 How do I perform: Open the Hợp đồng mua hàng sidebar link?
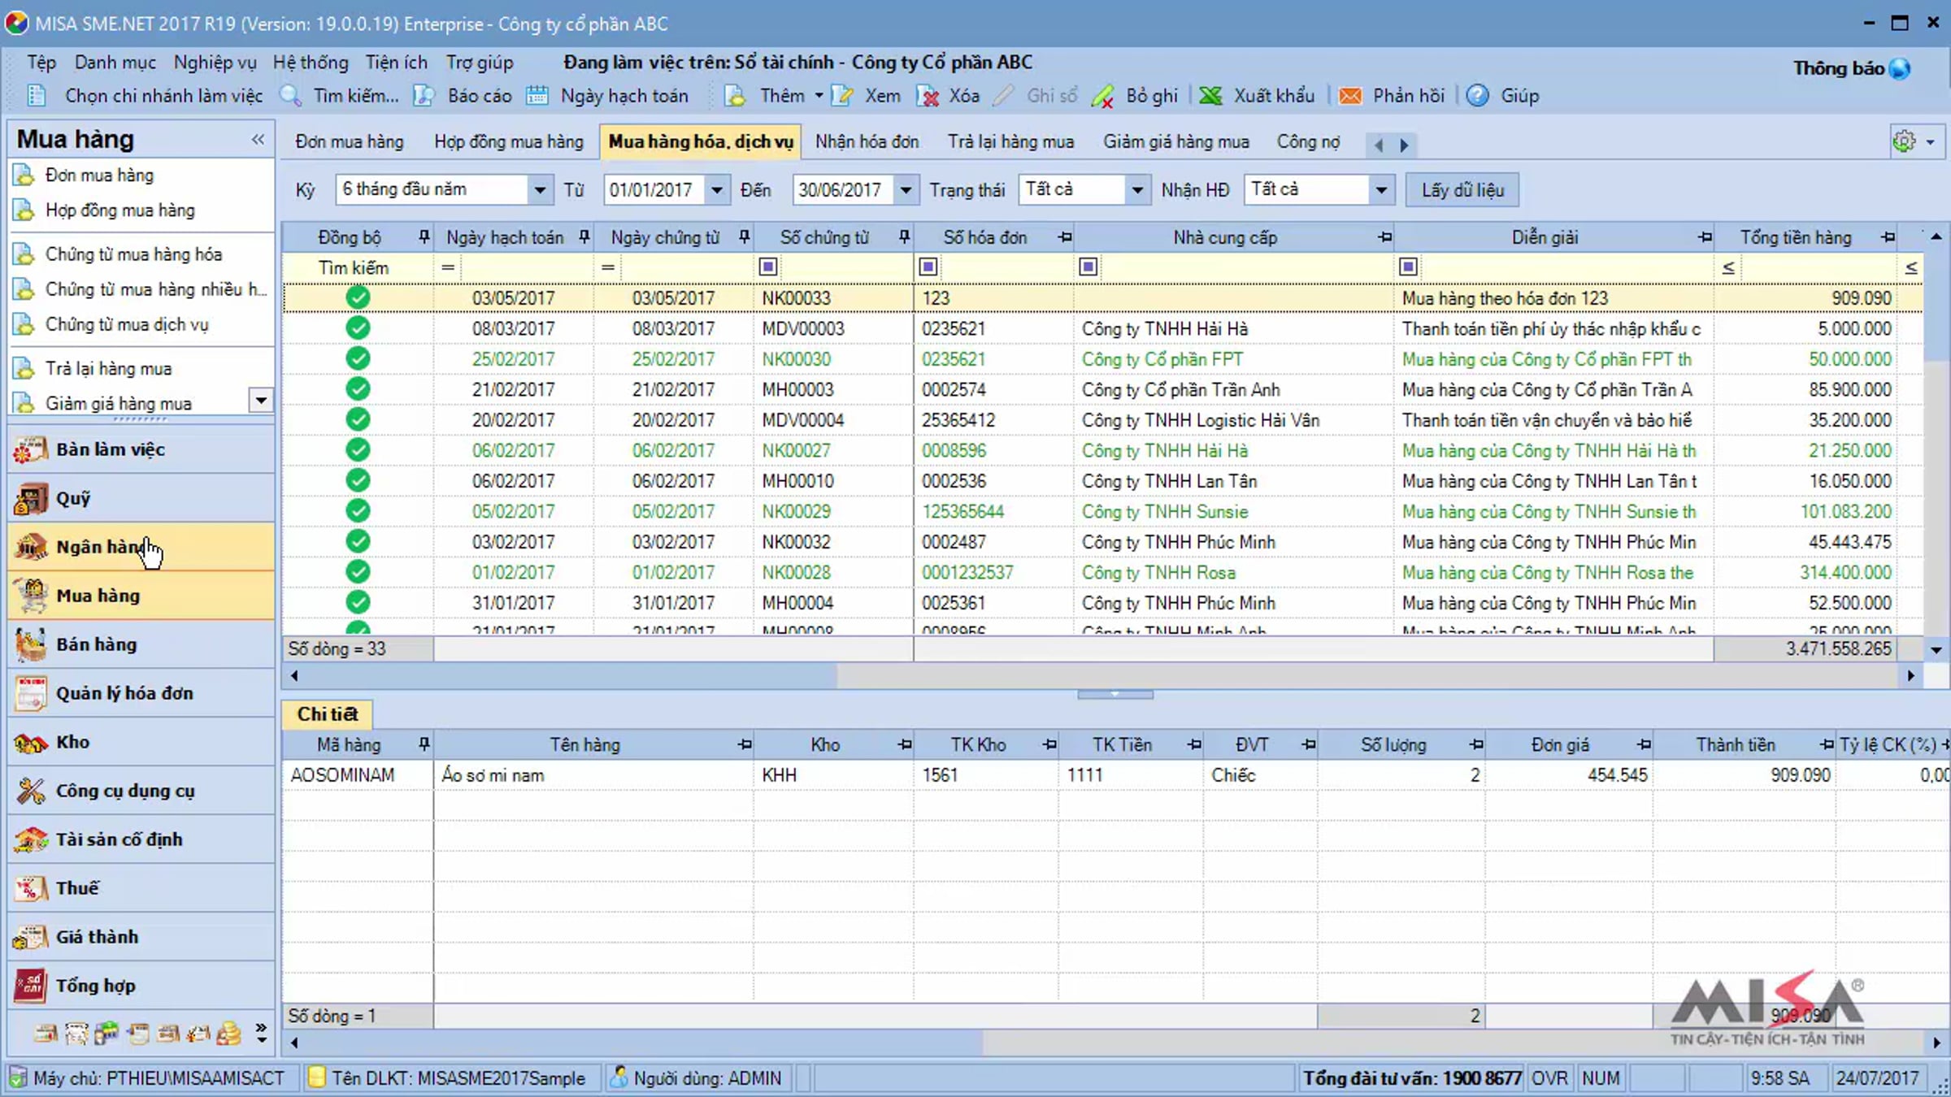tap(120, 210)
